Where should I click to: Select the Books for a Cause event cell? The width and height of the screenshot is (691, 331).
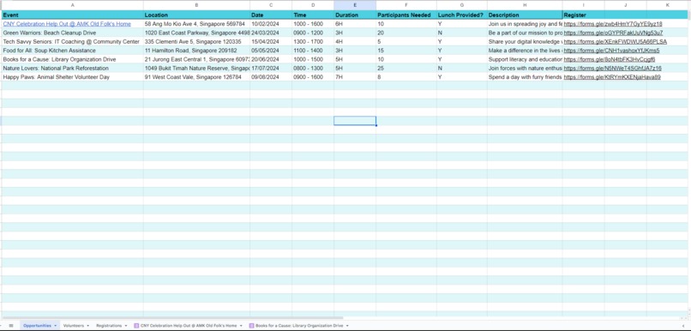coord(72,59)
